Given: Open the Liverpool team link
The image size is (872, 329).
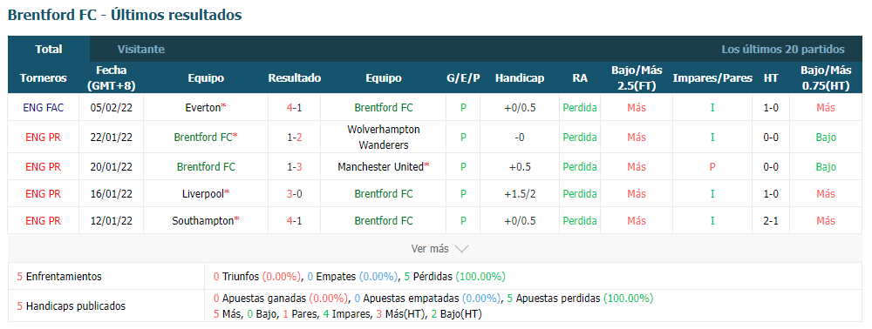Looking at the screenshot, I should click(x=203, y=193).
